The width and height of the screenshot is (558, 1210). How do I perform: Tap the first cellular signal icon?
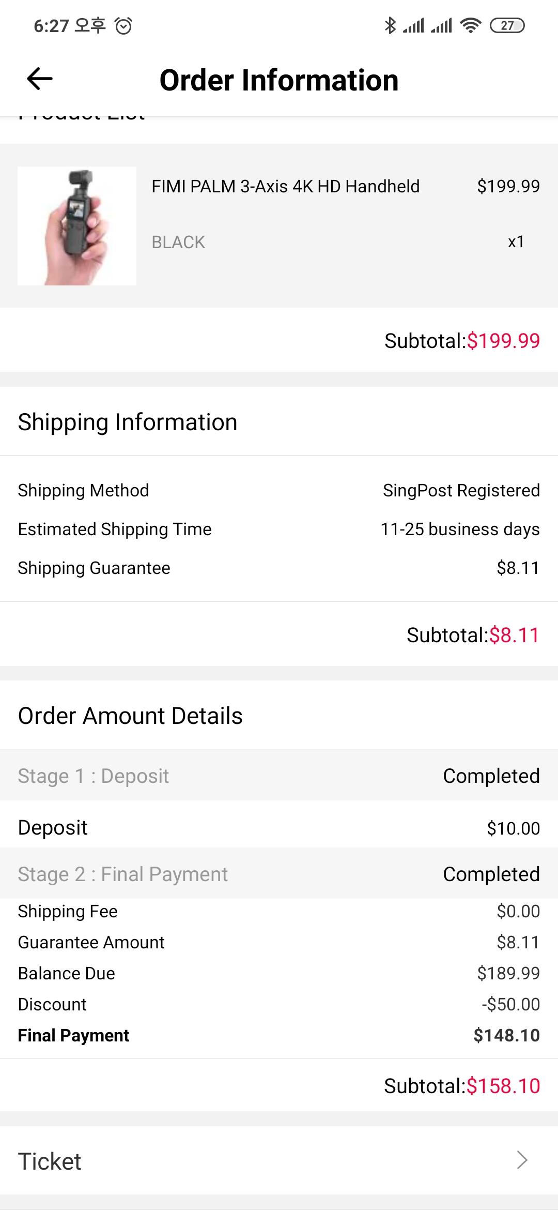413,25
